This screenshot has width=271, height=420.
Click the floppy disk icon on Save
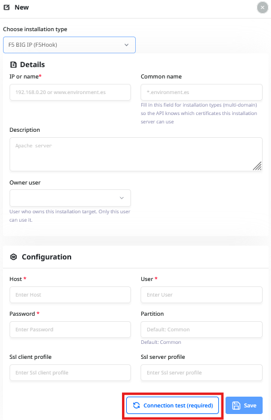click(x=236, y=406)
